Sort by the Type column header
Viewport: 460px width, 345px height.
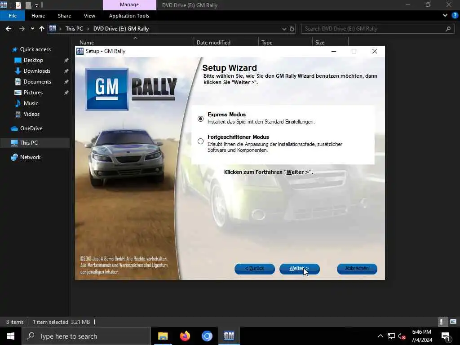tap(267, 43)
